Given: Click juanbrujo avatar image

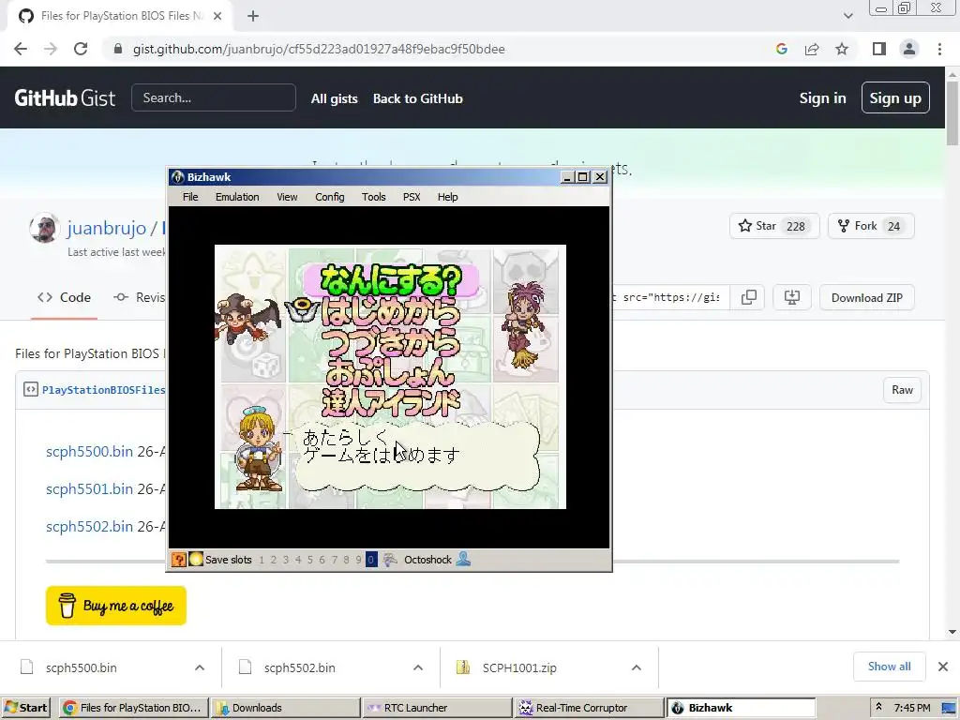Looking at the screenshot, I should click(x=44, y=228).
